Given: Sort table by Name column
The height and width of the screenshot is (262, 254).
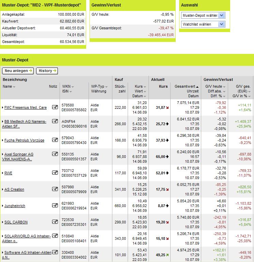Looking at the screenshot, I should pyautogui.click(x=9, y=87).
